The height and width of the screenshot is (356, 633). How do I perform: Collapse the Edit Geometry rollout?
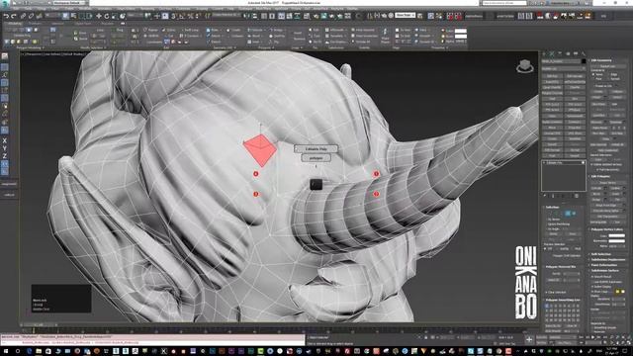click(x=602, y=60)
